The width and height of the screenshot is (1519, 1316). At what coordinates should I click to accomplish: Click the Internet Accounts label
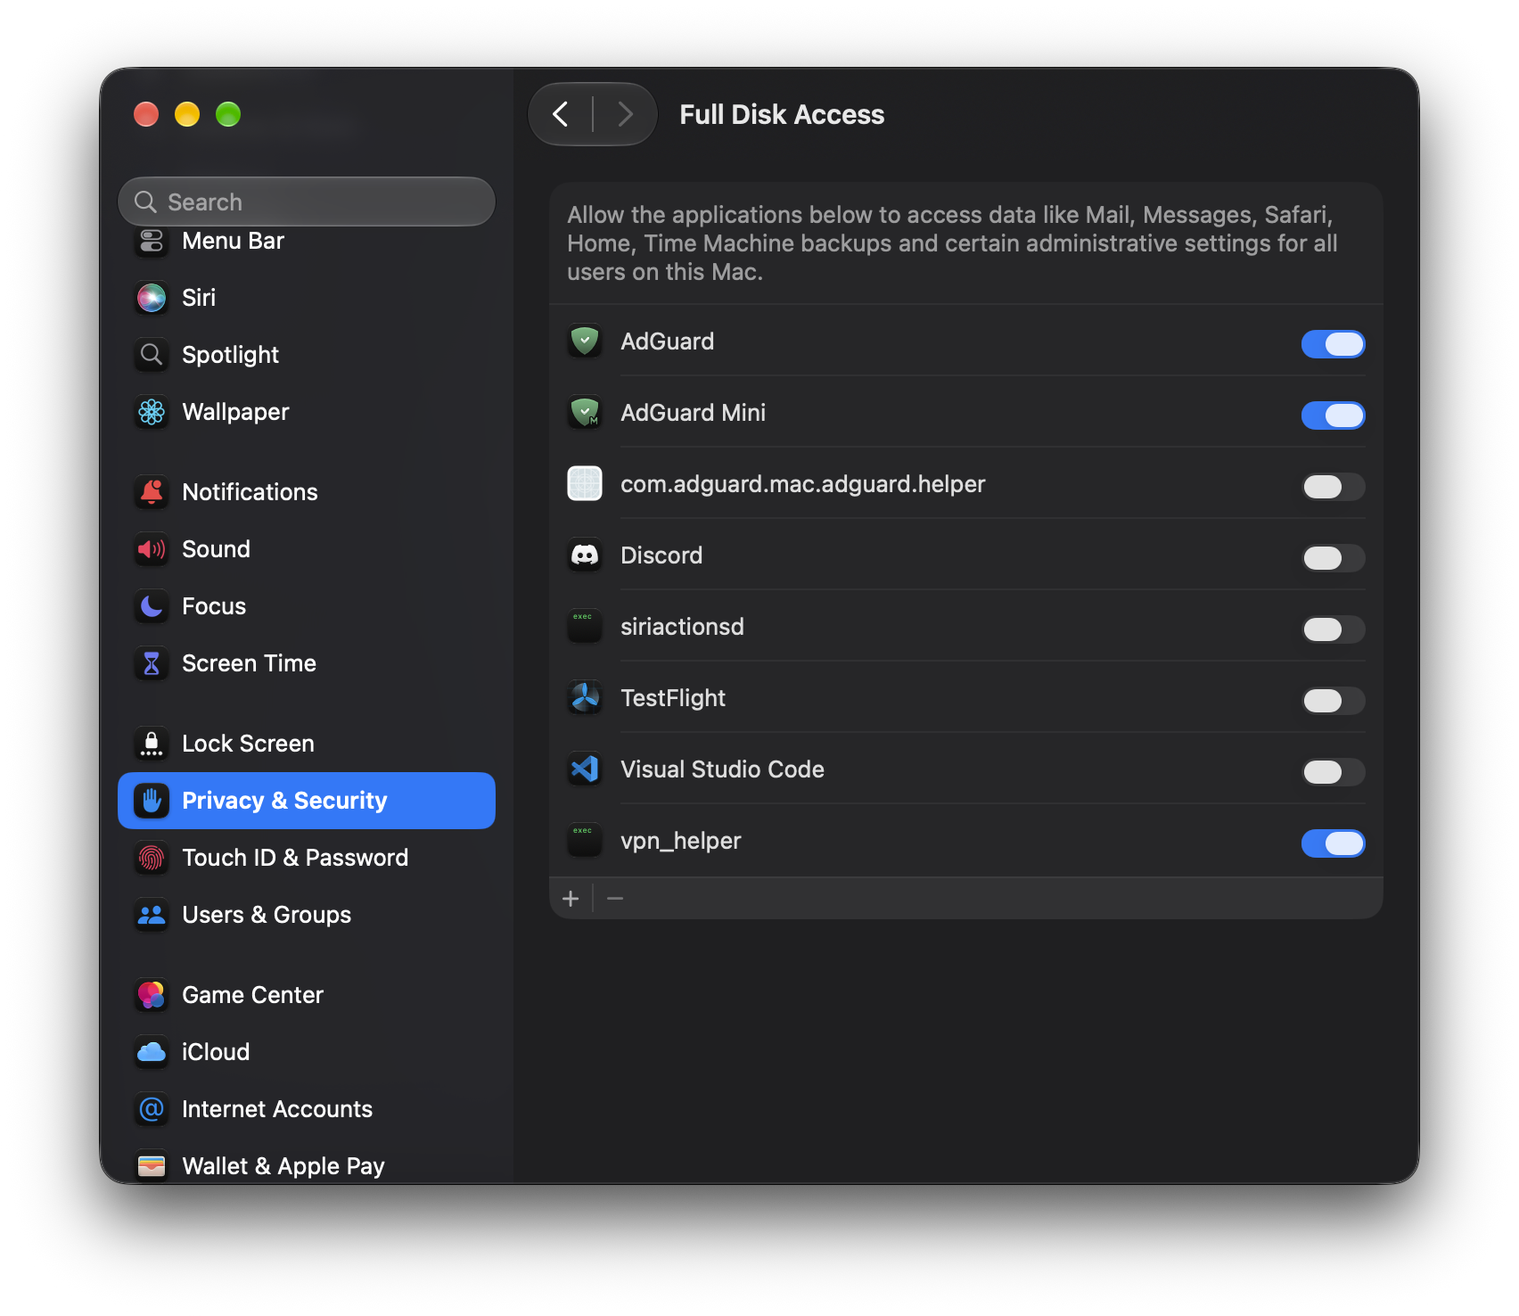pyautogui.click(x=277, y=1109)
